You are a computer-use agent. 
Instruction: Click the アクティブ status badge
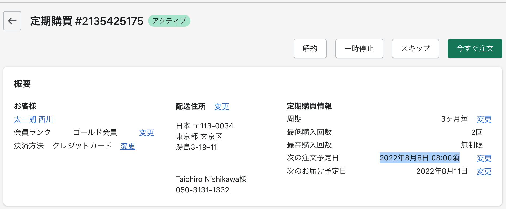169,21
